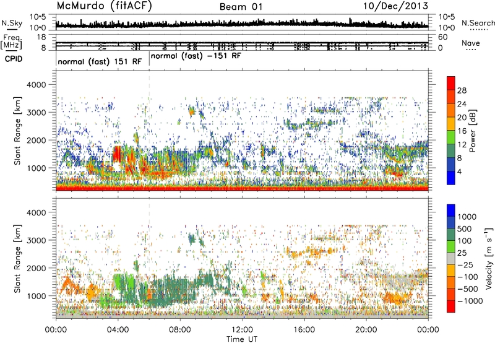This screenshot has height=343, width=495.
Task: Click the "18" tick left of frequency panel
Action: [41, 37]
